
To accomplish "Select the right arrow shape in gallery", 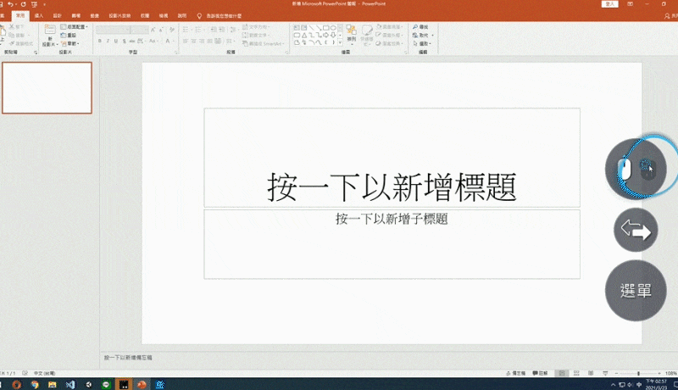I will 325,35.
